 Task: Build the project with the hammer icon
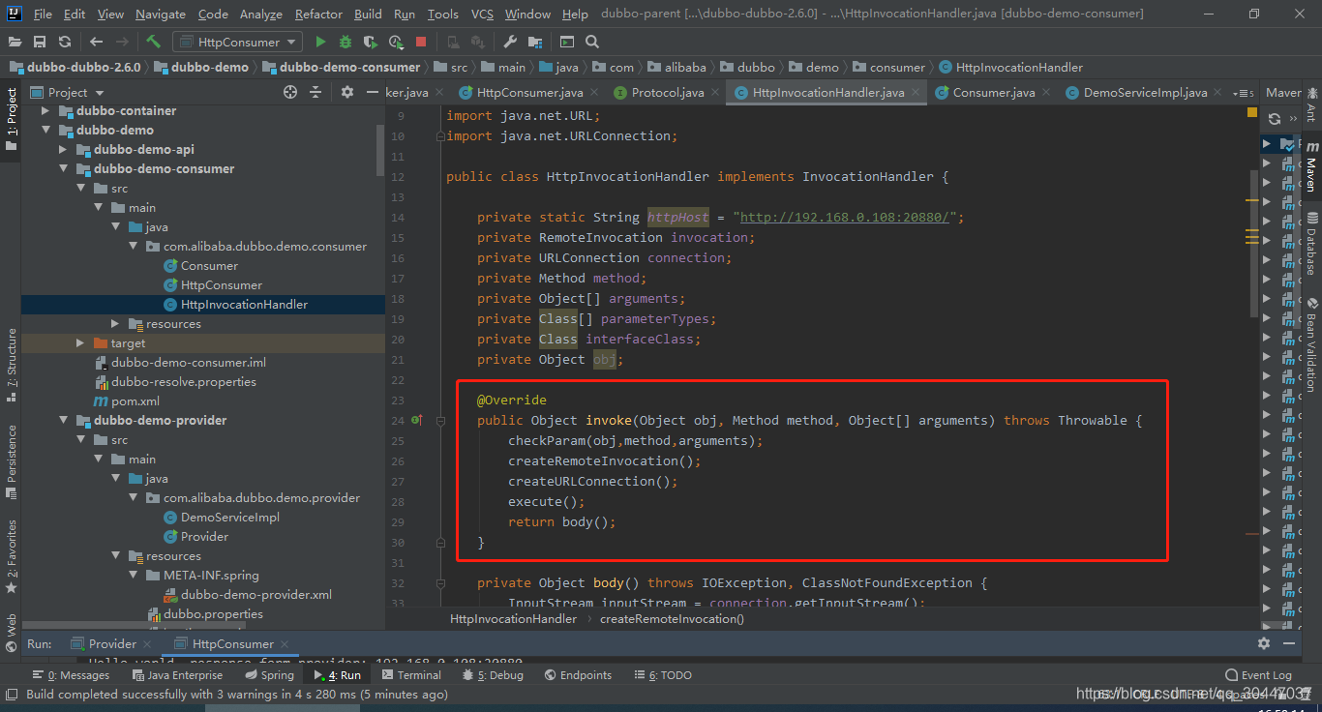point(153,42)
